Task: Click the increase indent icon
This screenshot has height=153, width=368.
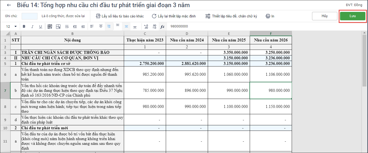Action: coord(75,26)
